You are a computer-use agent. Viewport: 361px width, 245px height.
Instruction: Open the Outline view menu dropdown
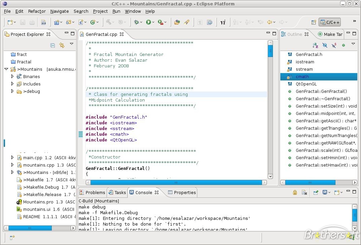click(353, 44)
